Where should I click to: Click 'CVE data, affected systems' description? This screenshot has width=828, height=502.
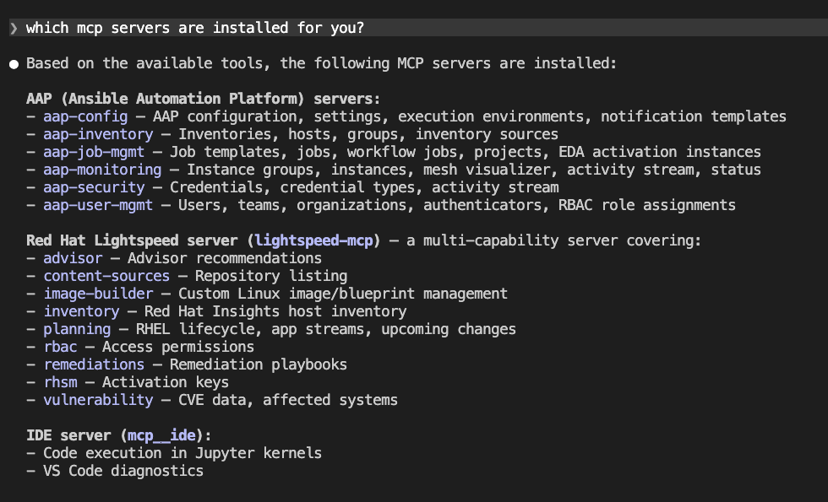[x=288, y=400]
